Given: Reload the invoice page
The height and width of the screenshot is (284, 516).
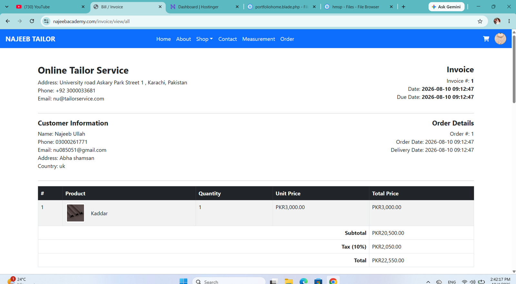Looking at the screenshot, I should tap(32, 21).
